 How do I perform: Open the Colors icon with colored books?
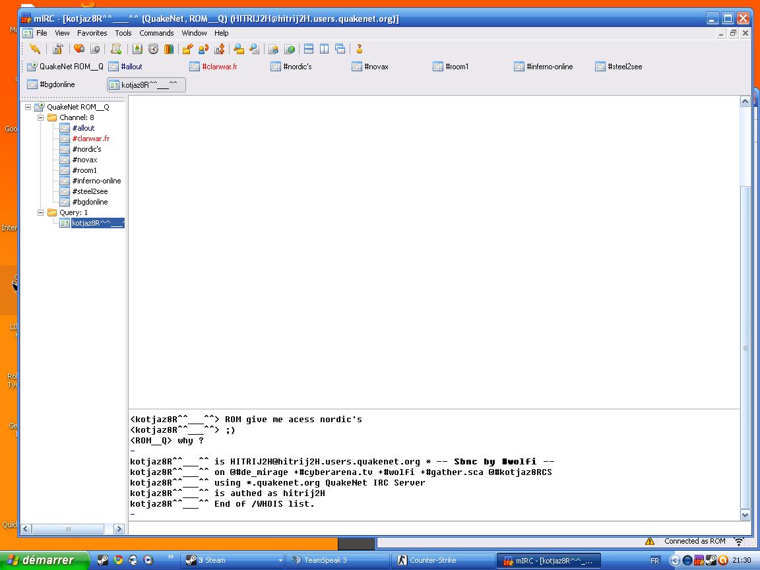[169, 49]
